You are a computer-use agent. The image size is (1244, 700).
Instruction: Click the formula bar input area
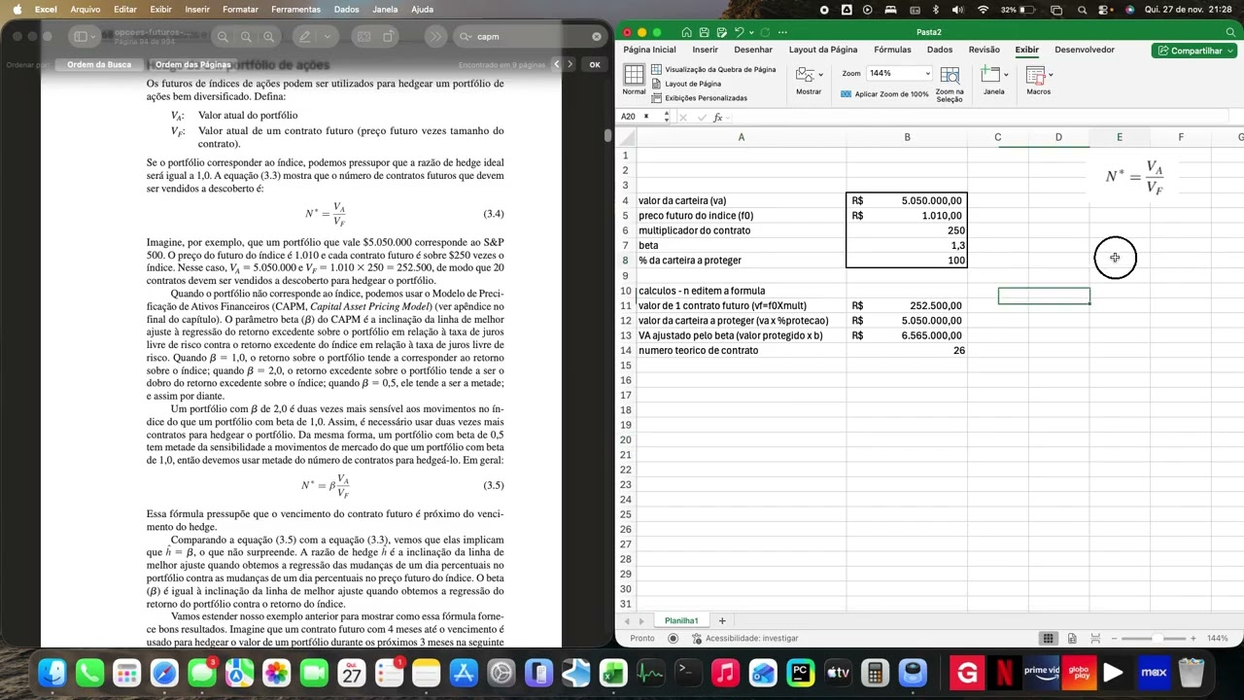coord(982,118)
